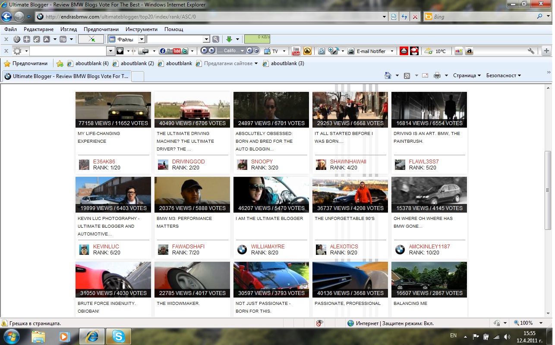Mute the toolbar radio volume
Screen dimensions: 555x345
[x=249, y=51]
